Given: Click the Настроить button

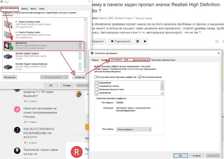Looking at the screenshot, I should [10, 77].
